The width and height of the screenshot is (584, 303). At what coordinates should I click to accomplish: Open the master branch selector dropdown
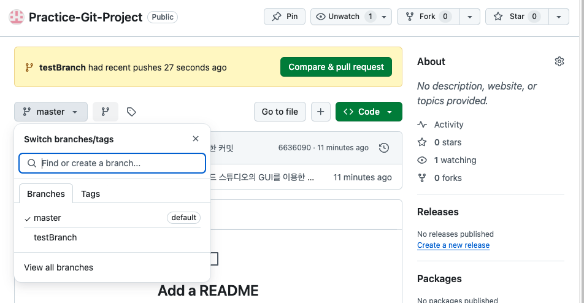51,112
